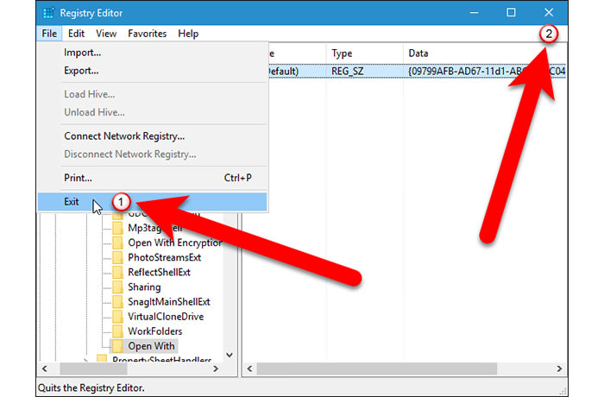Choose Exit from the File menu

tap(72, 202)
